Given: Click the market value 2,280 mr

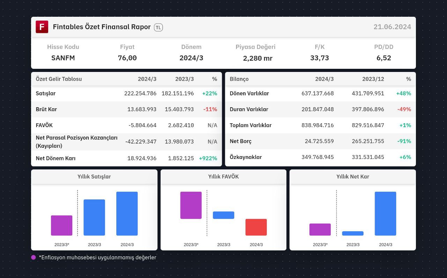Looking at the screenshot, I should pyautogui.click(x=258, y=58).
